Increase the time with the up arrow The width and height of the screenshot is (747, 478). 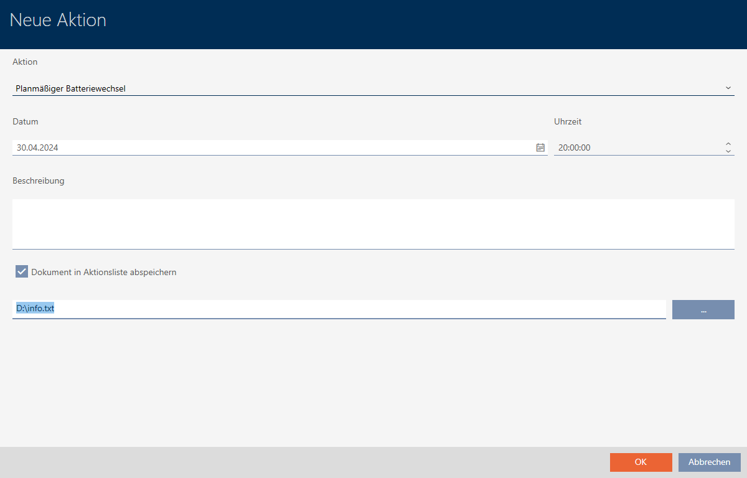click(728, 144)
